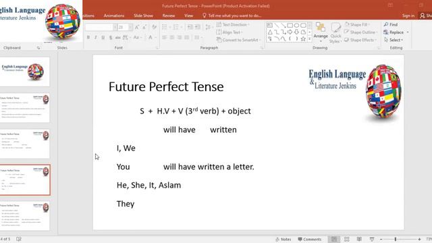Toggle the Notes pane
Image resolution: width=432 pixels, height=243 pixels.
tap(283, 239)
